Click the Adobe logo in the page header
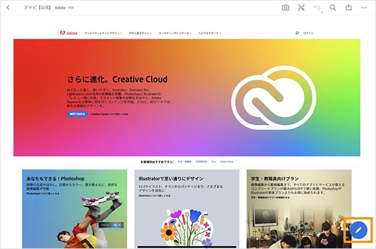 [x=69, y=33]
